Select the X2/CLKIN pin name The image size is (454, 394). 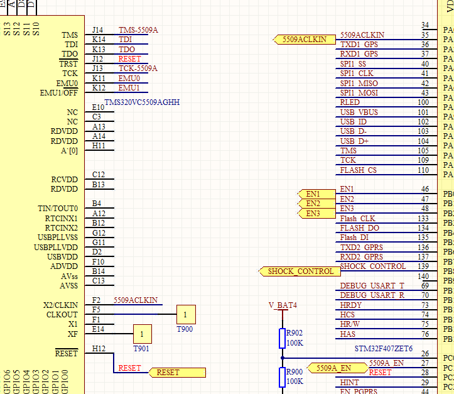[60, 305]
